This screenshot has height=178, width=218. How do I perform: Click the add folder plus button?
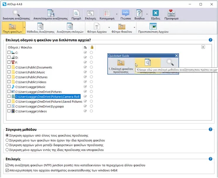[203, 47]
